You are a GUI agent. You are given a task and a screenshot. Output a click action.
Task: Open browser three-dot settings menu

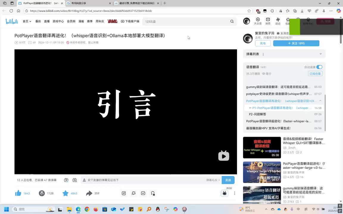pos(331,11)
